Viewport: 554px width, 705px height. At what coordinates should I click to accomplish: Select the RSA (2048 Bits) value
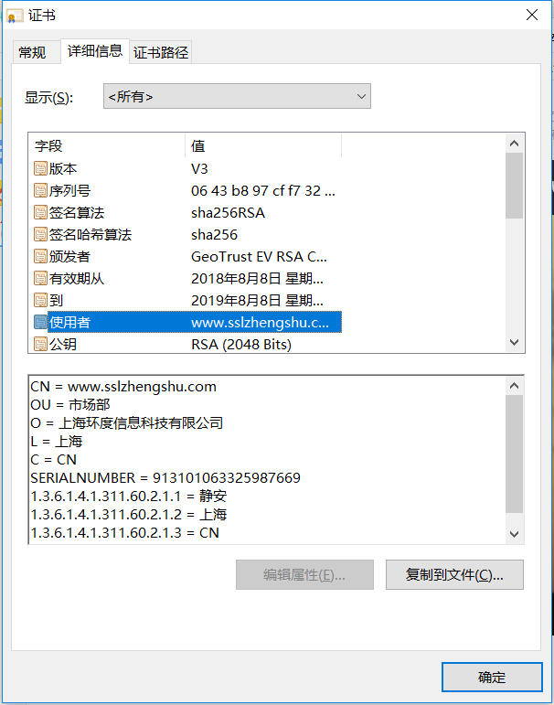tap(241, 345)
